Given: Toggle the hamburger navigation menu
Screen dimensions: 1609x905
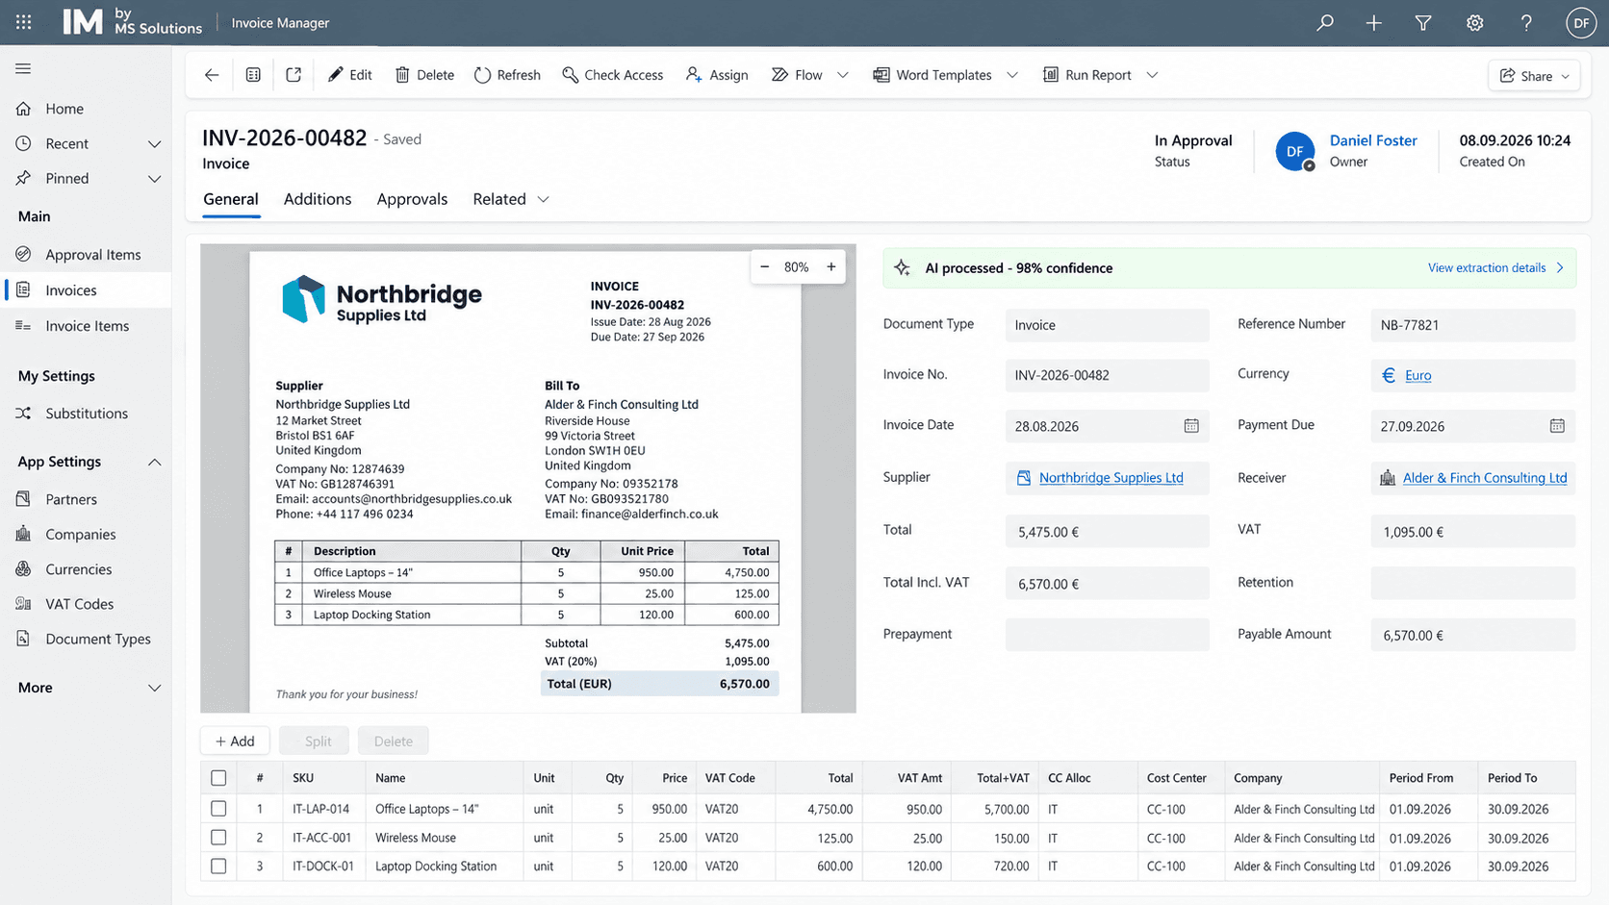Looking at the screenshot, I should [x=23, y=68].
